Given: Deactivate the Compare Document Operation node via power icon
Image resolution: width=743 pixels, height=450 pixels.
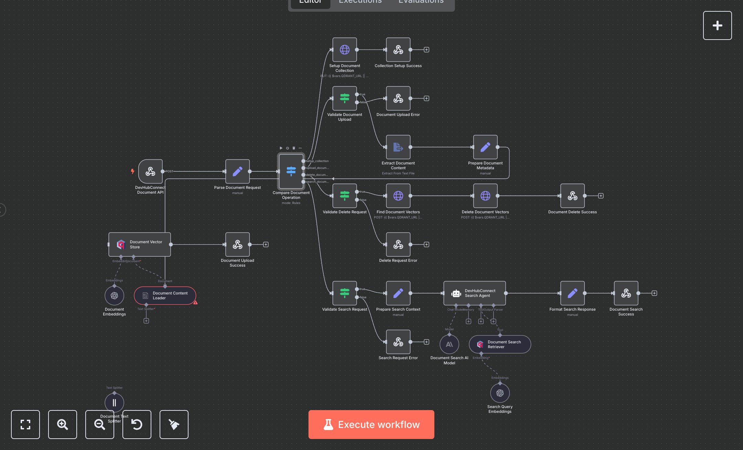Looking at the screenshot, I should (x=288, y=148).
